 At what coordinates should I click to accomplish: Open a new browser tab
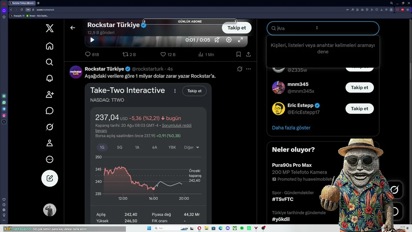pos(38,3)
